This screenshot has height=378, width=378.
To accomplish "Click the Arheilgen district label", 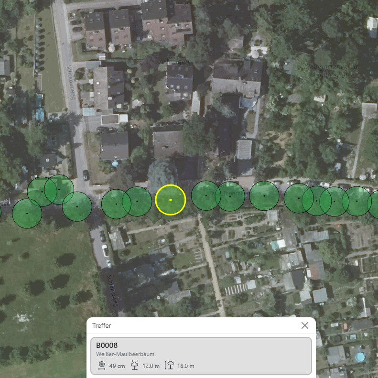I will (x=174, y=62).
